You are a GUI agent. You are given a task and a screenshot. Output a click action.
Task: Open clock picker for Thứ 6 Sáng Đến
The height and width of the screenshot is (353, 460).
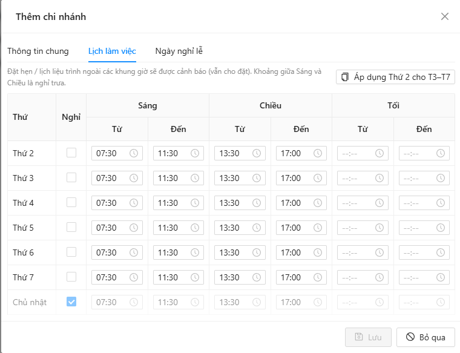tap(195, 252)
